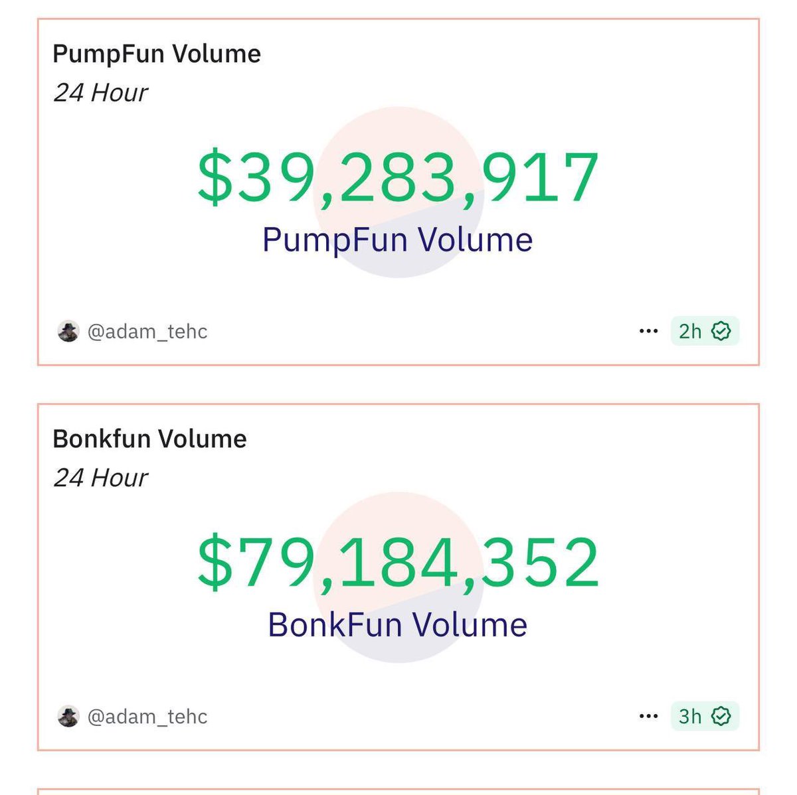Open the Bonkfun Volume card title
The width and height of the screenshot is (797, 795).
coord(149,439)
